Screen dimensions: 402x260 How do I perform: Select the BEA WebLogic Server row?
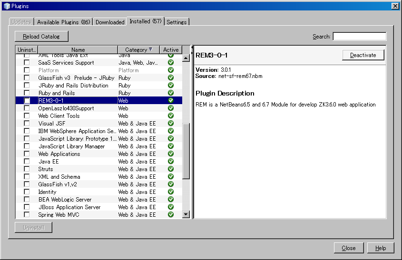[99, 199]
